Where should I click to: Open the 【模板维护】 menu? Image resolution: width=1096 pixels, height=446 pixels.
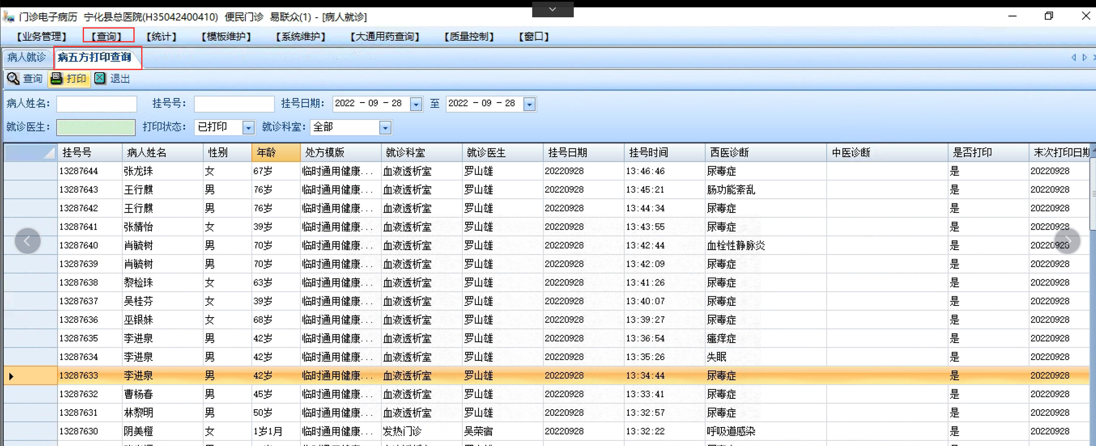(226, 37)
